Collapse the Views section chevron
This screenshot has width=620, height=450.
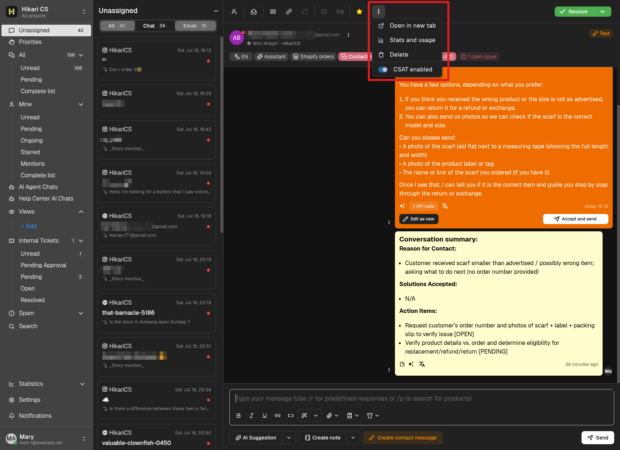pos(81,212)
